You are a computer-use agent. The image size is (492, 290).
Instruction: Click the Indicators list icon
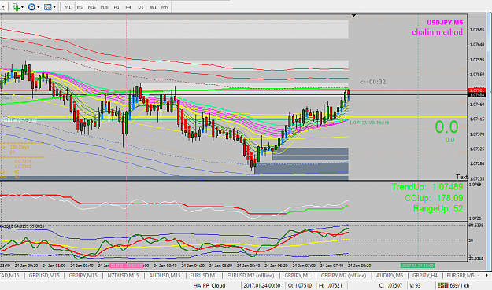[x=16, y=7]
